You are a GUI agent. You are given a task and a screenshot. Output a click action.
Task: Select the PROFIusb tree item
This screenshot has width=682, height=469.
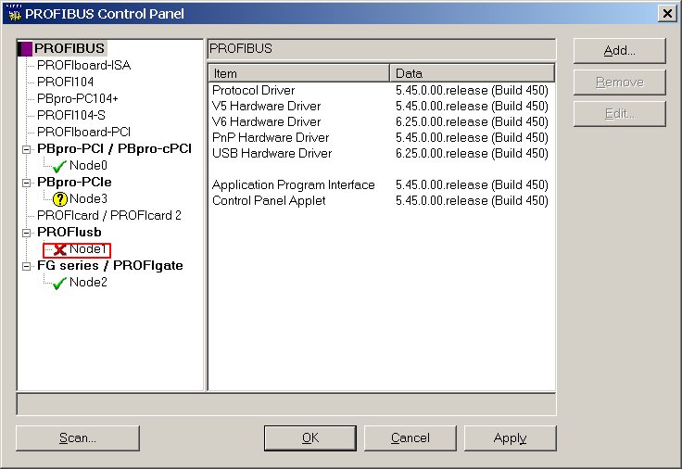pos(69,232)
